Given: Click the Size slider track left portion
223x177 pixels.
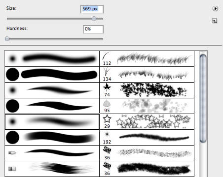Looking at the screenshot, I should click(49, 19).
